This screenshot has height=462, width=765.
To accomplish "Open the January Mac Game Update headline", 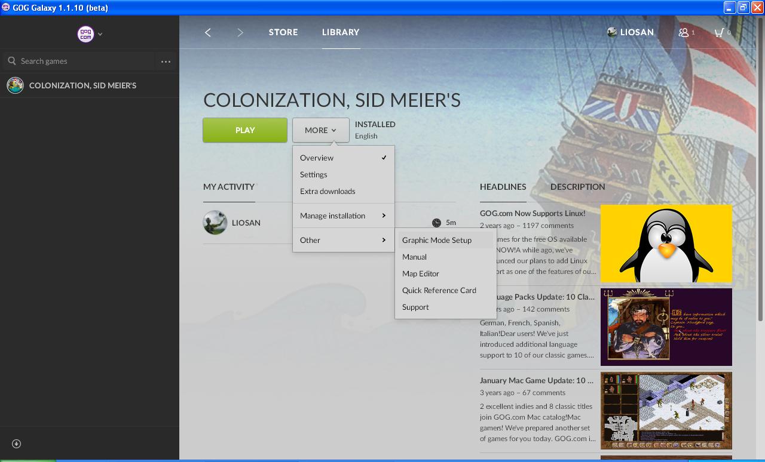I will tap(537, 380).
